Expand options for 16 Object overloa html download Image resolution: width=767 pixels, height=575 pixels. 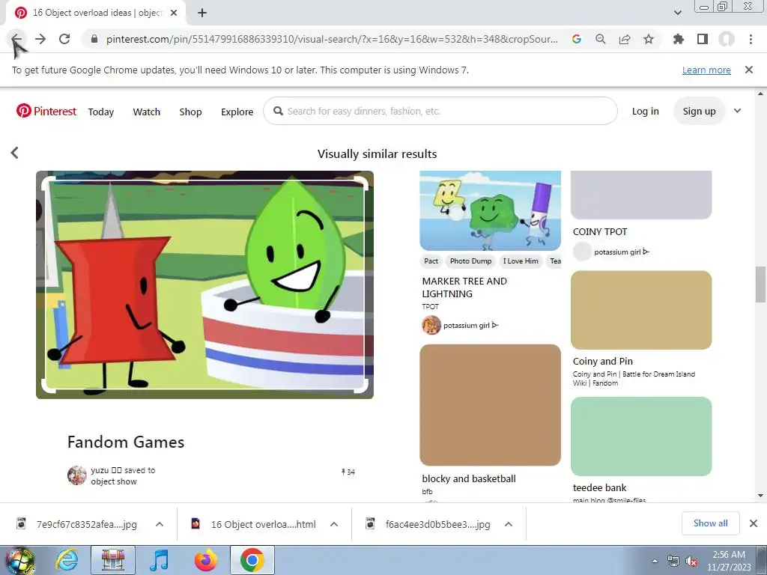coord(334,524)
